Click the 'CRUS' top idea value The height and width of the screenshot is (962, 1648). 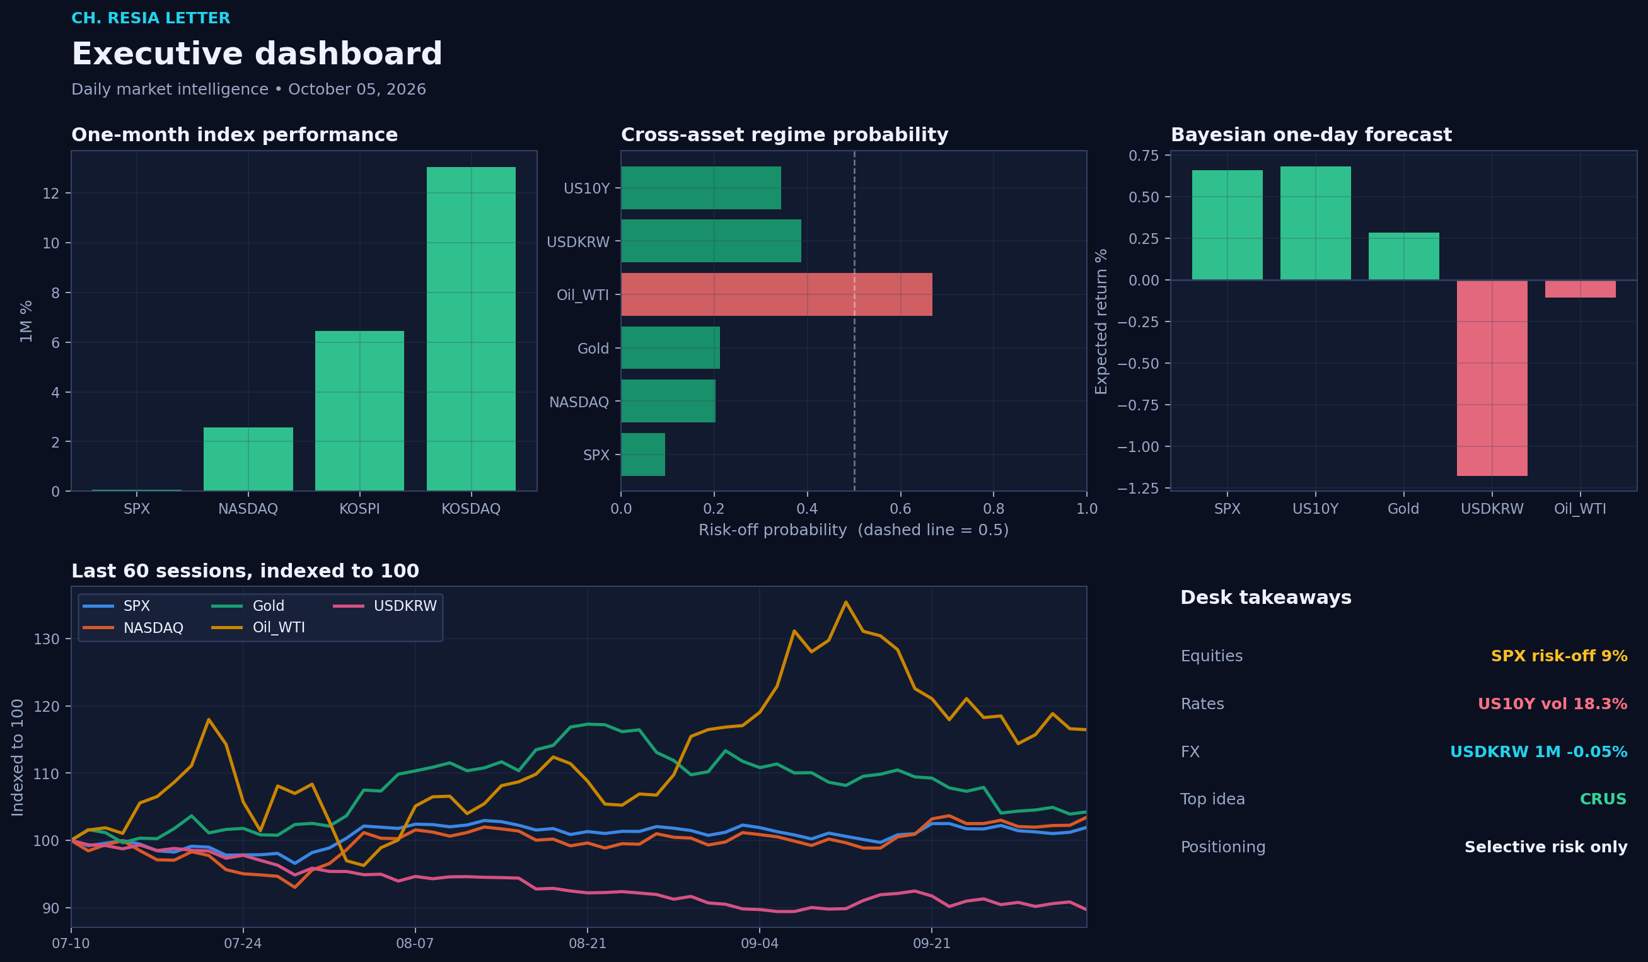(x=1603, y=799)
